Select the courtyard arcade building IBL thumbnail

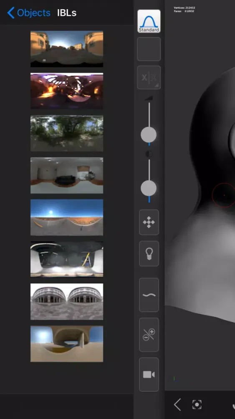click(x=67, y=301)
